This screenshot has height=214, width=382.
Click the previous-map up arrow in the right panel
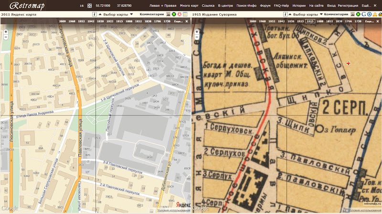click(x=290, y=14)
